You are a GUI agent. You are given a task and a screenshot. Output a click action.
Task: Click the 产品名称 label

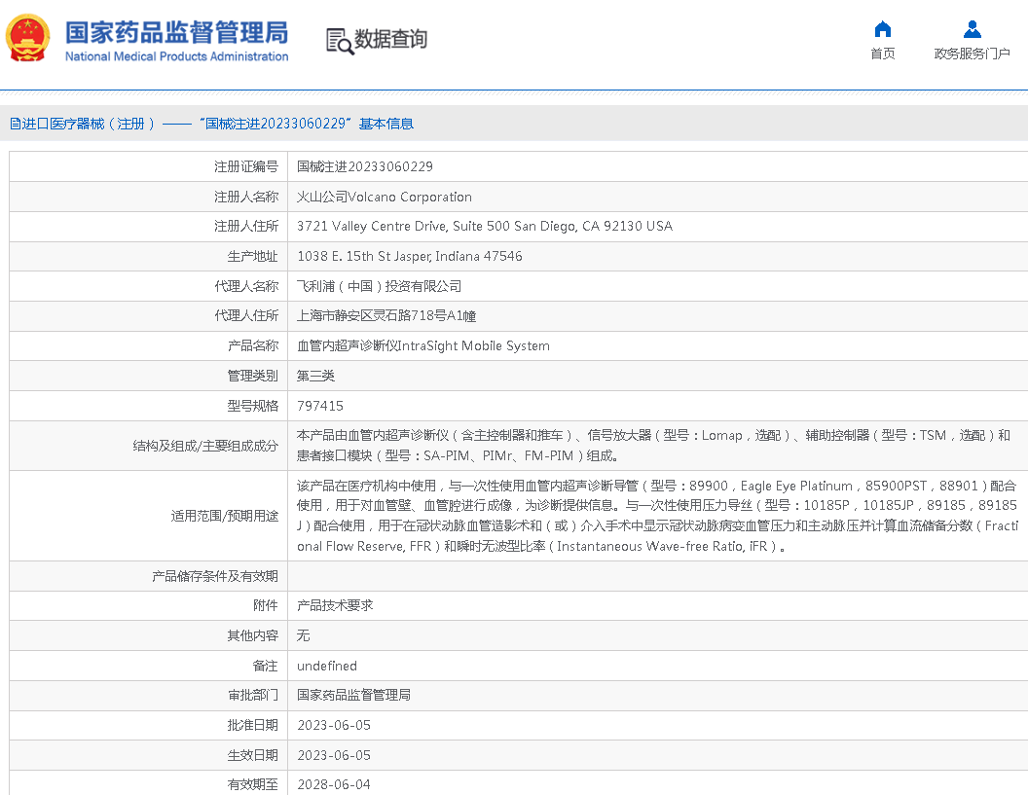click(x=252, y=346)
